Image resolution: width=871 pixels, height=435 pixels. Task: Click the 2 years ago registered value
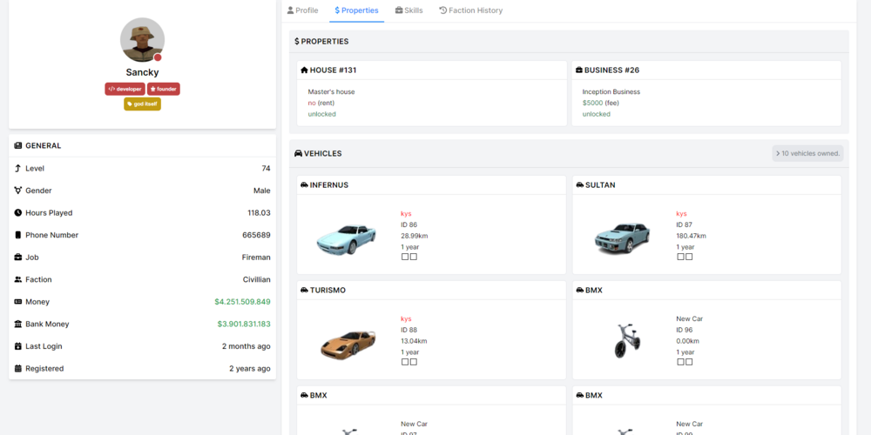[250, 368]
